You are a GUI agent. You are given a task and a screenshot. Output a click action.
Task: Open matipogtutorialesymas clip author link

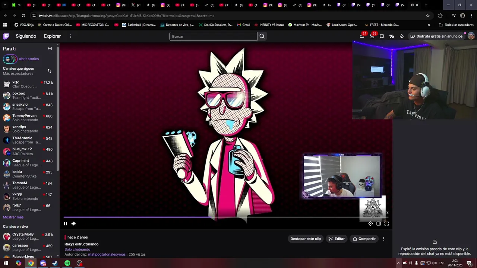[107, 255]
